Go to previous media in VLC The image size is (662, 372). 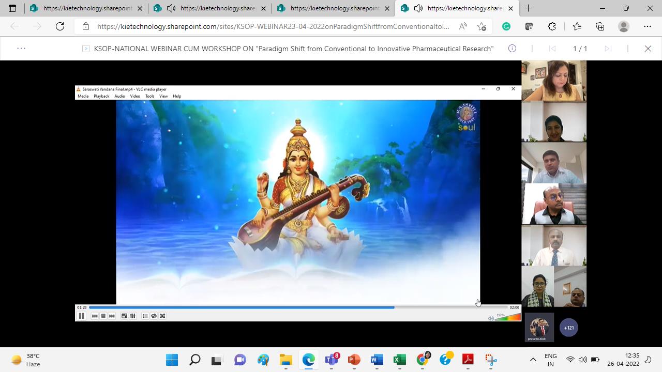(95, 316)
